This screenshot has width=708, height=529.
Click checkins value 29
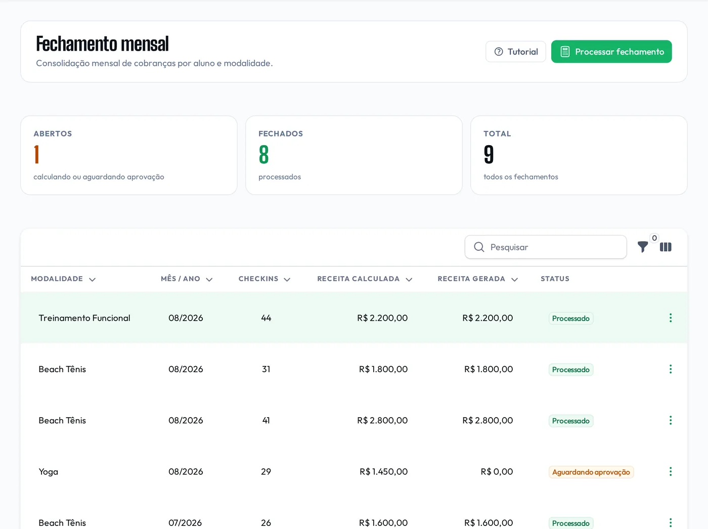click(266, 471)
